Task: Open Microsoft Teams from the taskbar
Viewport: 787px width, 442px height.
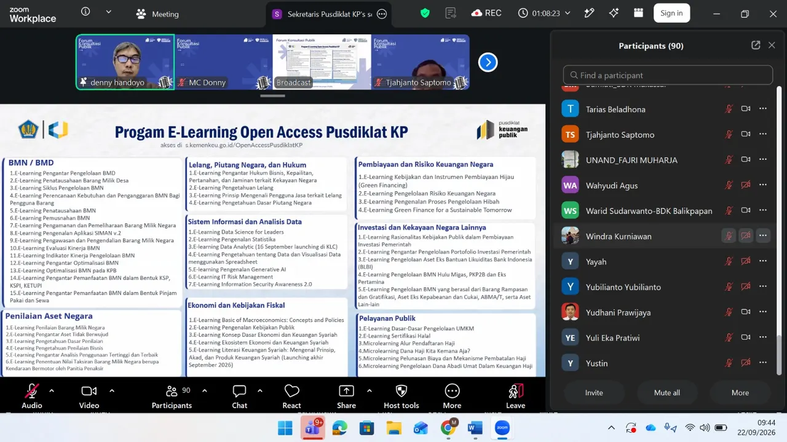Action: click(312, 428)
